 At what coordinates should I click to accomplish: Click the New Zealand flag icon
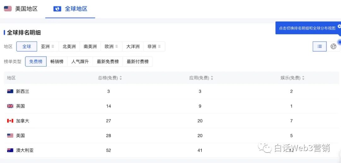pos(10,91)
